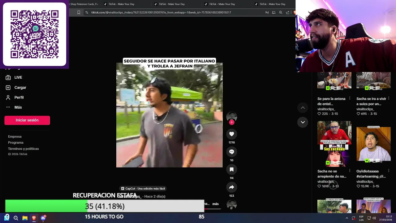This screenshot has height=223, width=396.
Task: Like the video with the heart icon showing 1770
Action: [x=231, y=134]
